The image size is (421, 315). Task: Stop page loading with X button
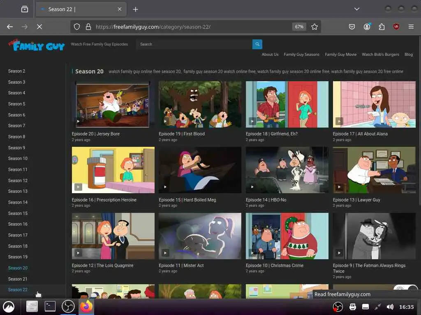click(x=39, y=27)
